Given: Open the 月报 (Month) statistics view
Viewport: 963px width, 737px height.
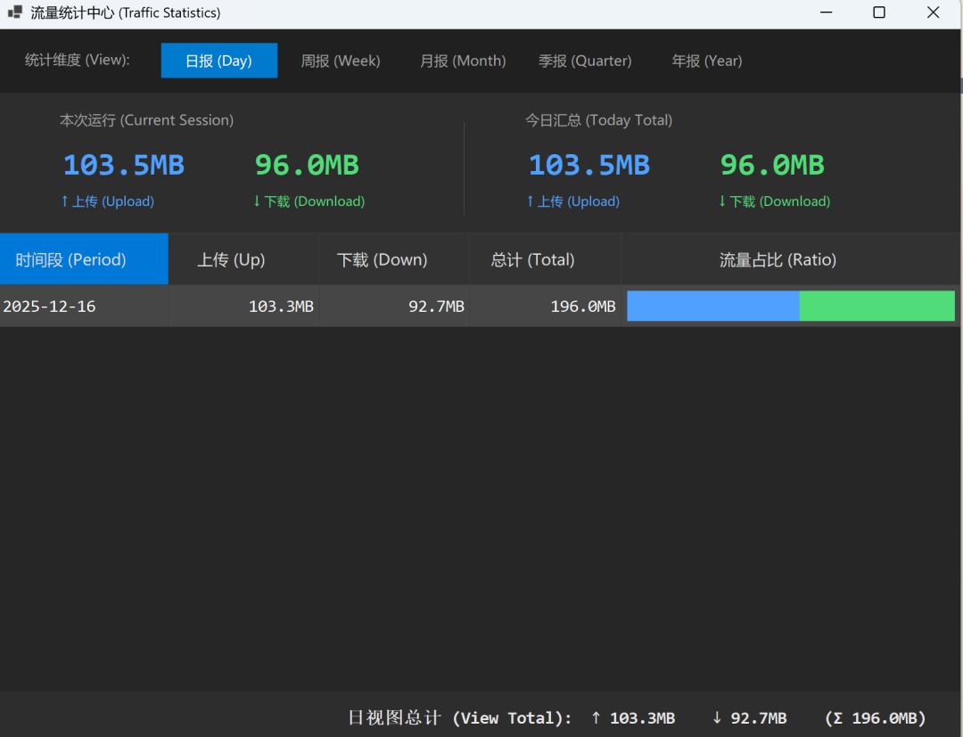Looking at the screenshot, I should pyautogui.click(x=463, y=61).
